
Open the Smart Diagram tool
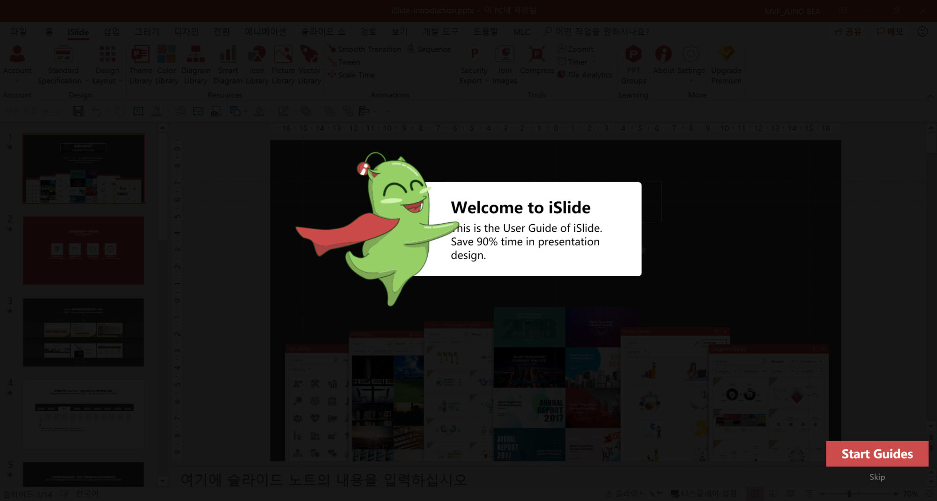[x=228, y=65]
